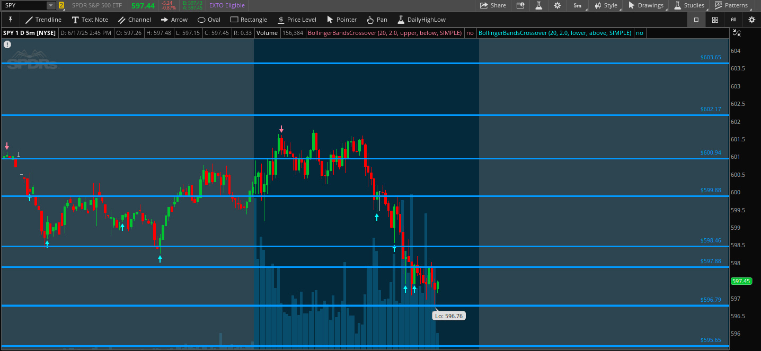Select the DailyHighLow study flask tool
This screenshot has height=351, width=761.
coord(421,20)
